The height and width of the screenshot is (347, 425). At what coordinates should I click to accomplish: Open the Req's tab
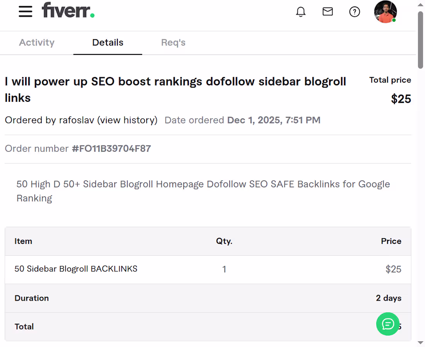[173, 42]
